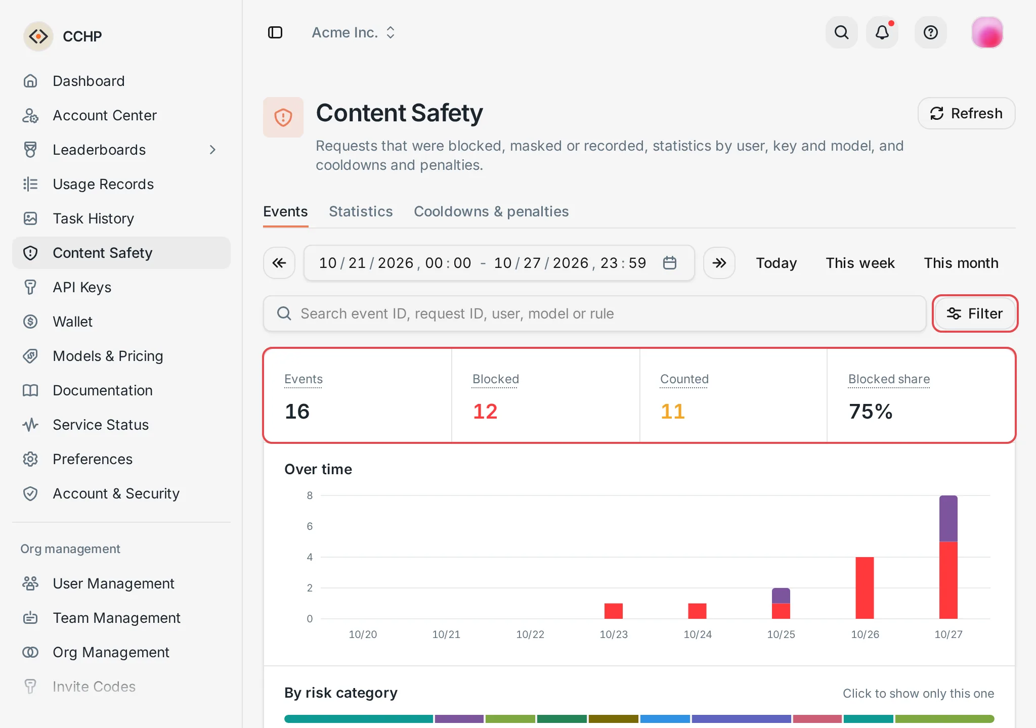Open the Acme Inc. organization switcher
The height and width of the screenshot is (728, 1036).
353,32
